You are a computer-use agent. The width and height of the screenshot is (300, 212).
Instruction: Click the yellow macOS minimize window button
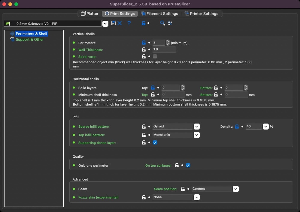[10, 4]
